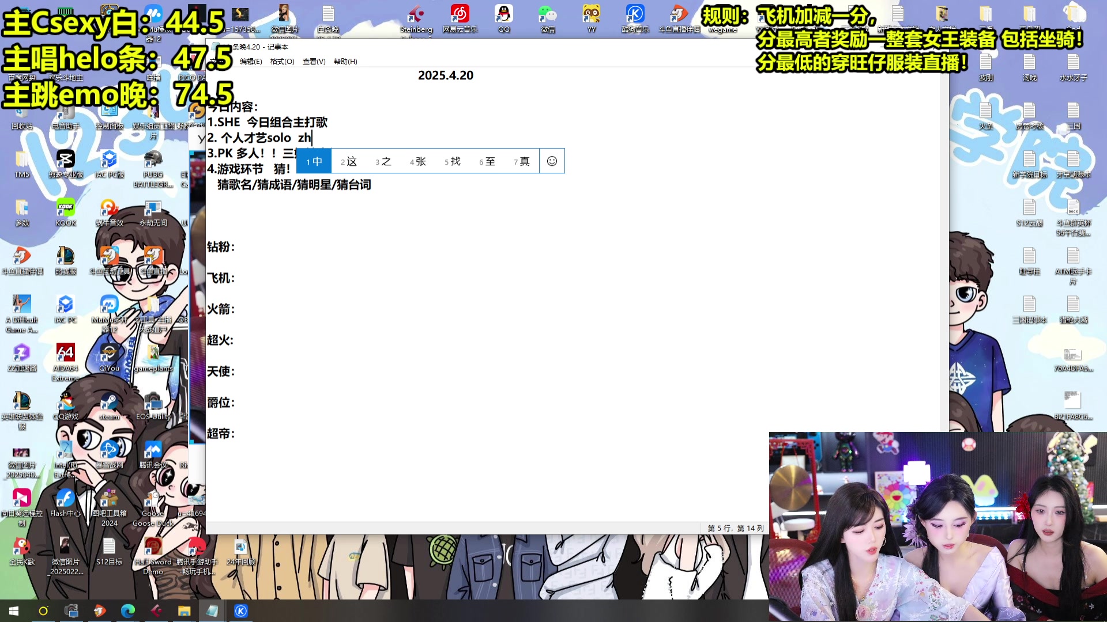Select the ATM选手卡片 document icon
This screenshot has width=1107, height=622.
[x=1073, y=266]
